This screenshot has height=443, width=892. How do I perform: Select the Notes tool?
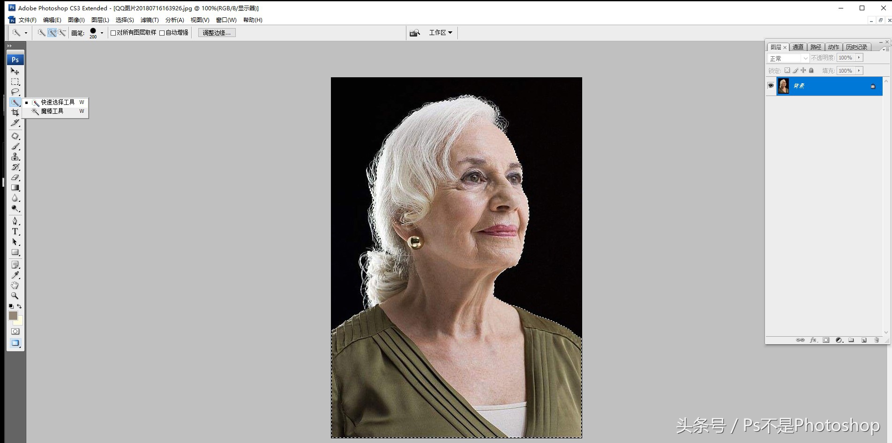click(15, 265)
